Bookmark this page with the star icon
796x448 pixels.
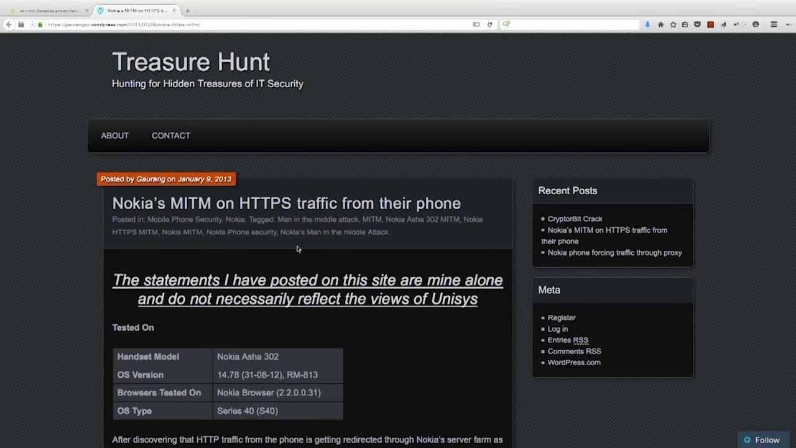(673, 24)
